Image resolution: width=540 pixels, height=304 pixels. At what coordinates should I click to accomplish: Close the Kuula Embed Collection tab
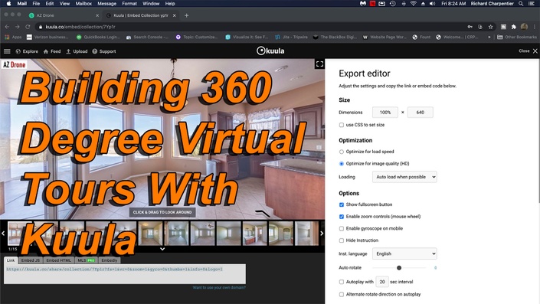point(175,15)
